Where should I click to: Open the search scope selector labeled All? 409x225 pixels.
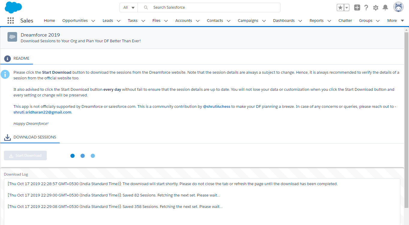[x=129, y=7]
